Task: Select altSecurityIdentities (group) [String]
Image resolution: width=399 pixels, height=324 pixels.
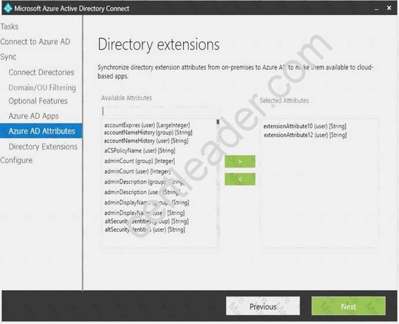Action: (146, 221)
